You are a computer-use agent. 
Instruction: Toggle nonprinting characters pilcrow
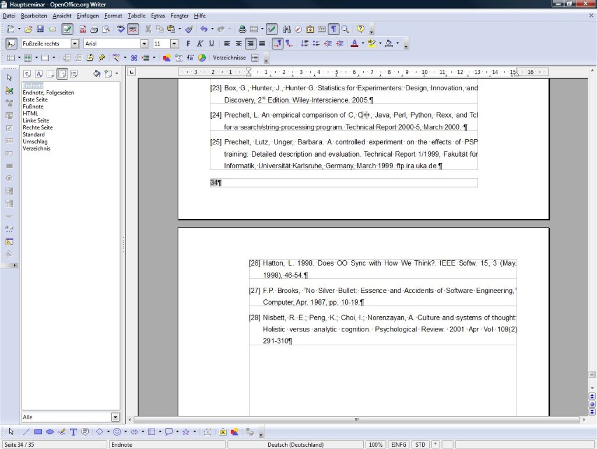333,29
